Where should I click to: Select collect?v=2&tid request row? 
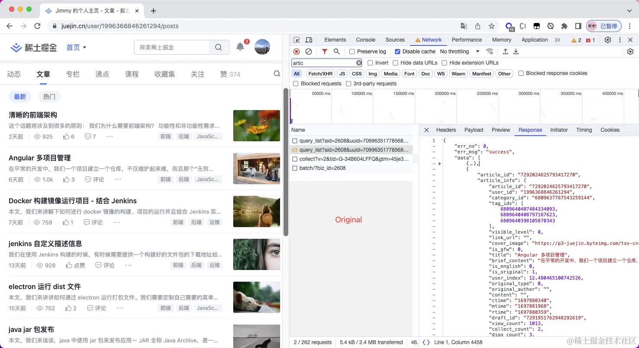coord(351,159)
